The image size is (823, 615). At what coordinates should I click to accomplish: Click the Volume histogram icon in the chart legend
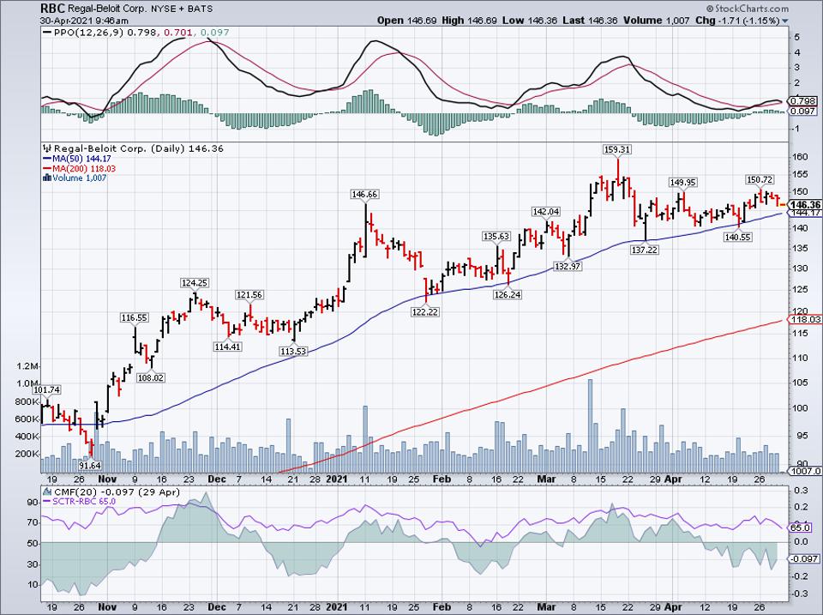(45, 178)
